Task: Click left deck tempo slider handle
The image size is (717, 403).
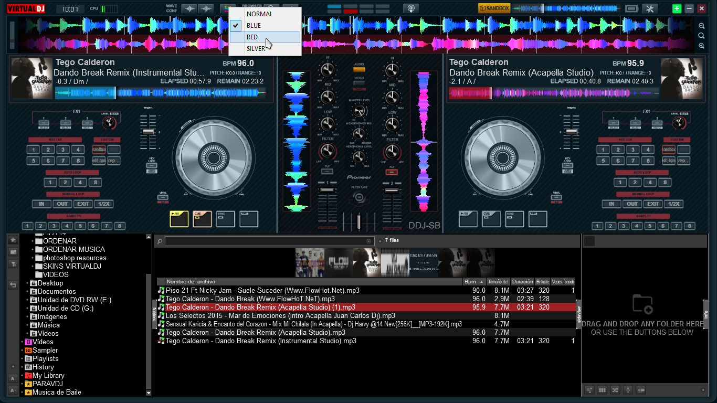Action: 149,132
